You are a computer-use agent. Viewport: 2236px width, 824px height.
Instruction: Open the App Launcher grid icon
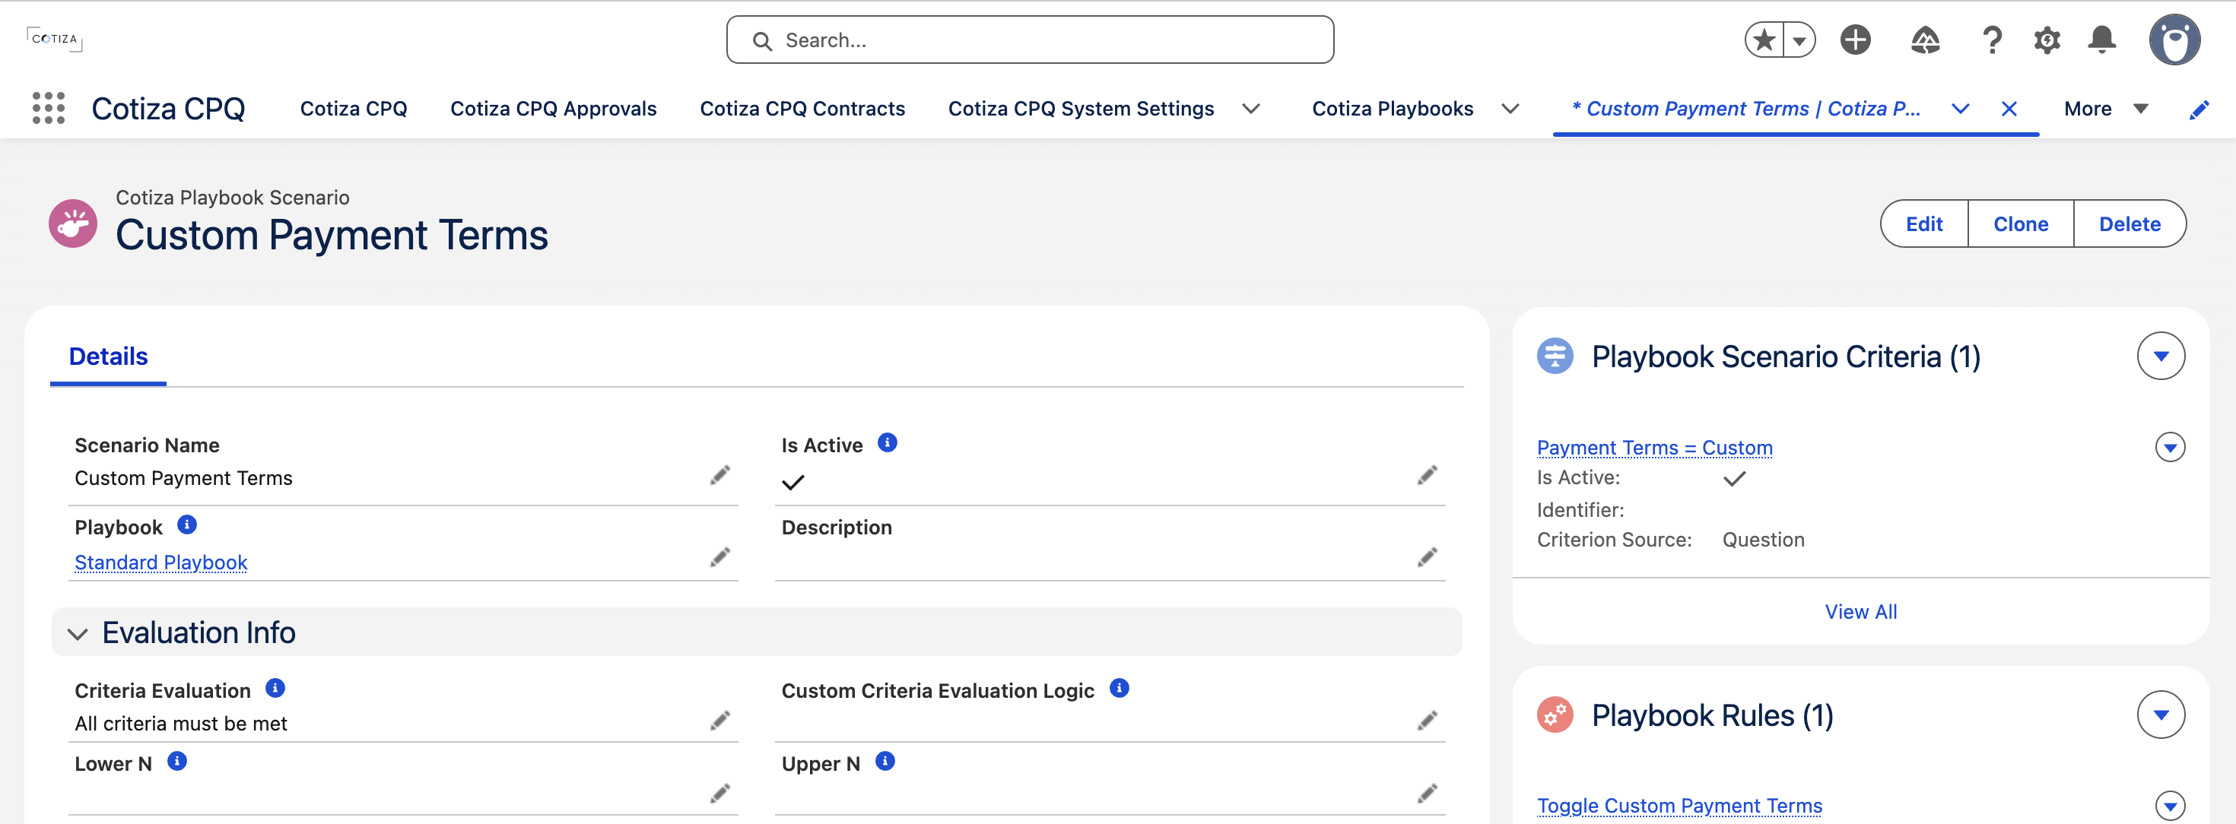point(49,109)
